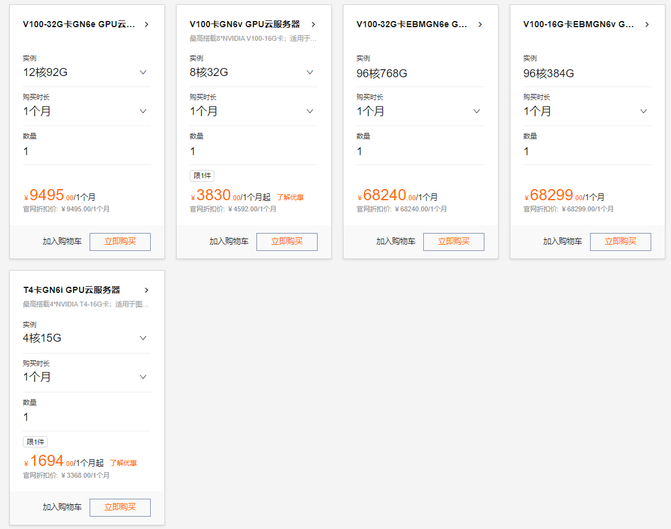Click the arrow icon beside V100-32G卡GN6e title

(146, 25)
